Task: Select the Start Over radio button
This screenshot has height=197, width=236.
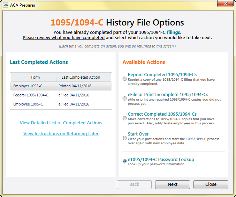Action: tap(125, 138)
